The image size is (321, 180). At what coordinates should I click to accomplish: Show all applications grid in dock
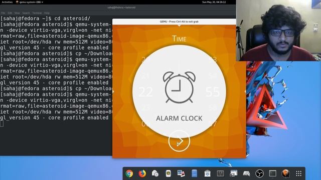[x=299, y=173]
